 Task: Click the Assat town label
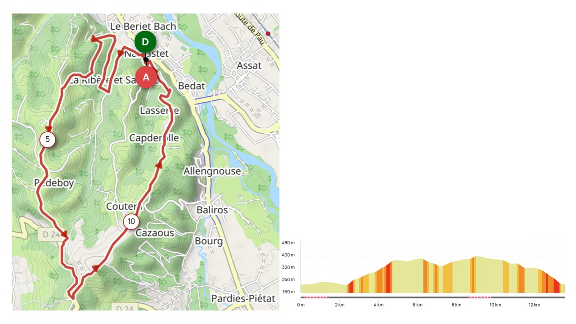[249, 66]
